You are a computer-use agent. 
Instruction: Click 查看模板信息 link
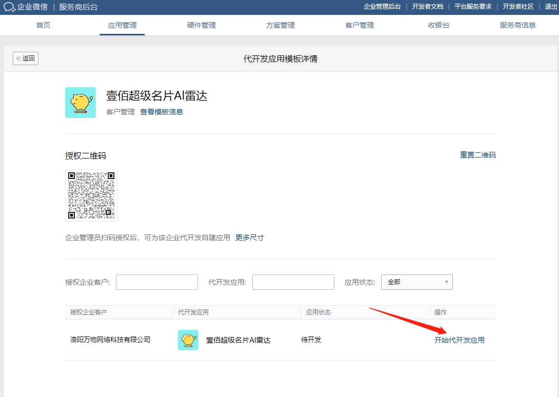coord(162,112)
